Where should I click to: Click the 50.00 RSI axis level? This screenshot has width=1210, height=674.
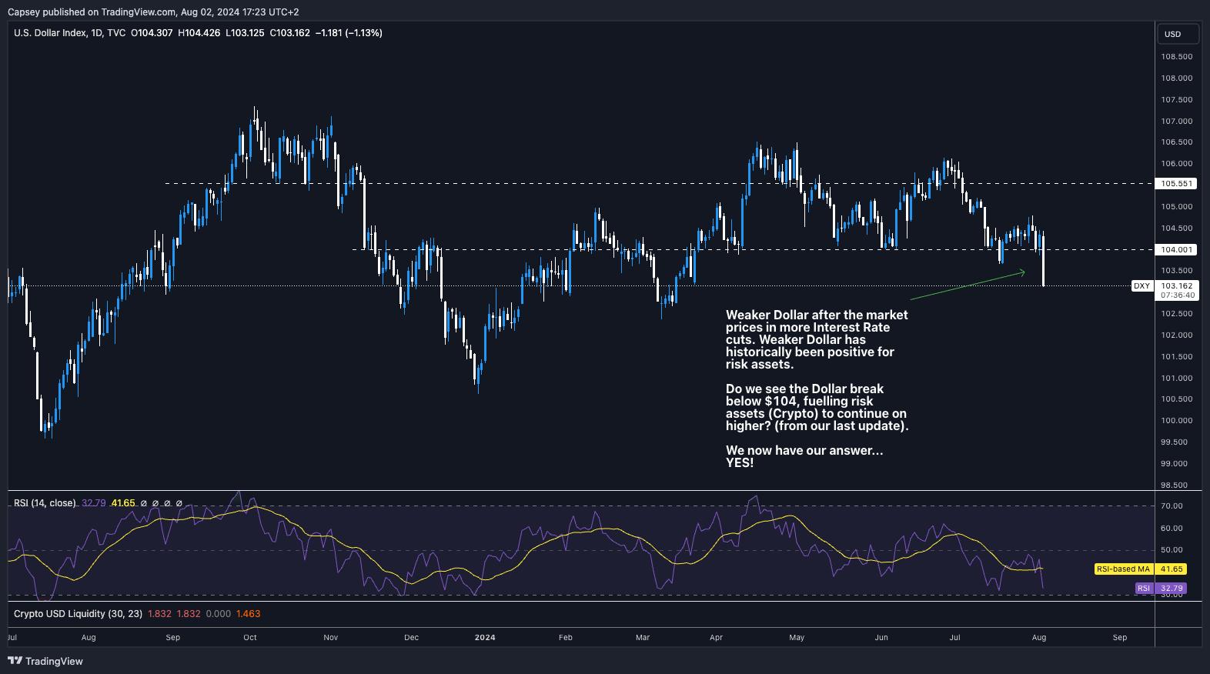click(x=1172, y=550)
